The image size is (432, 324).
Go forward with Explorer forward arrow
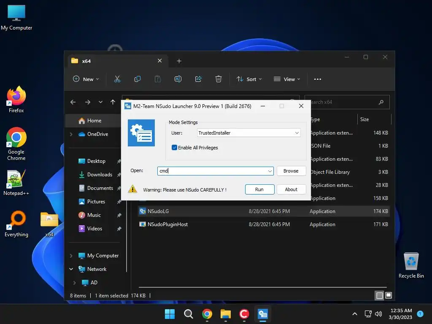pyautogui.click(x=88, y=102)
